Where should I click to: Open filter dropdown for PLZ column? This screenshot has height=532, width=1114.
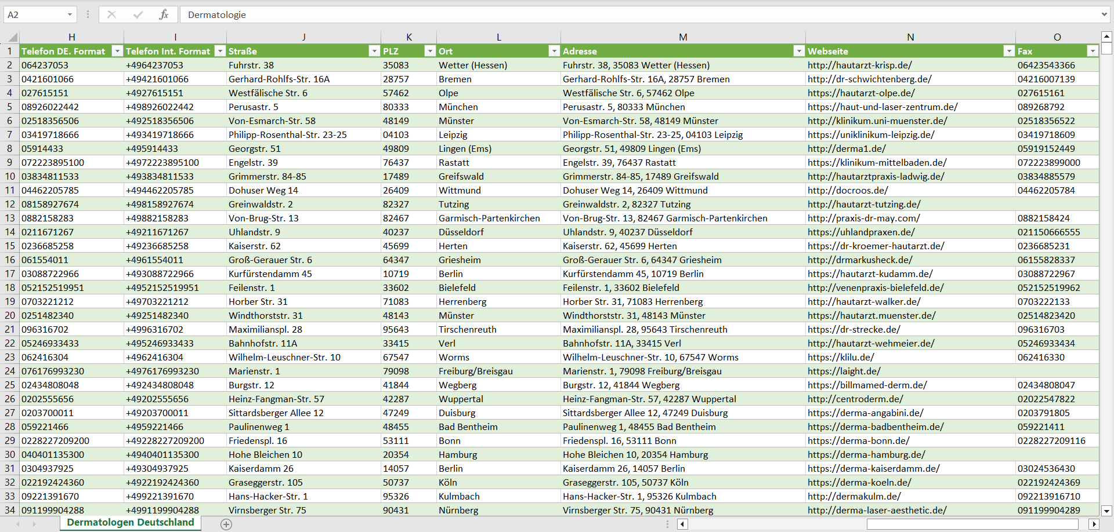[430, 51]
